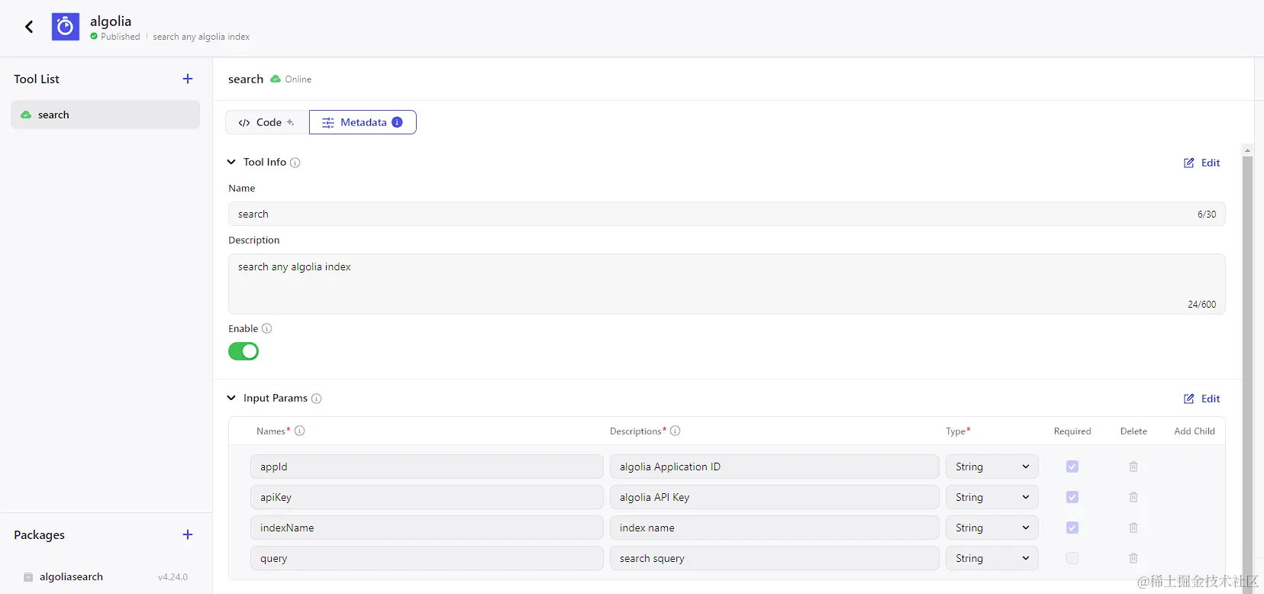Click the sparkle icon on Code tab
The image size is (1264, 594).
(291, 122)
